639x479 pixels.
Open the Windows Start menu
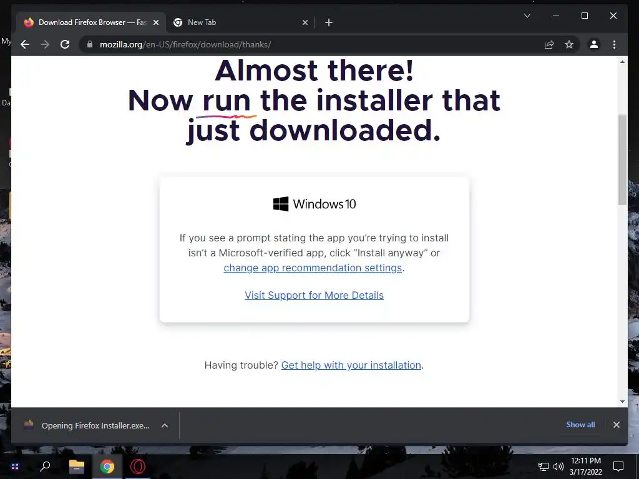15,466
